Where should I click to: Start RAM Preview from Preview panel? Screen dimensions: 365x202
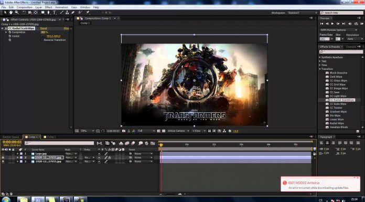tap(362, 24)
